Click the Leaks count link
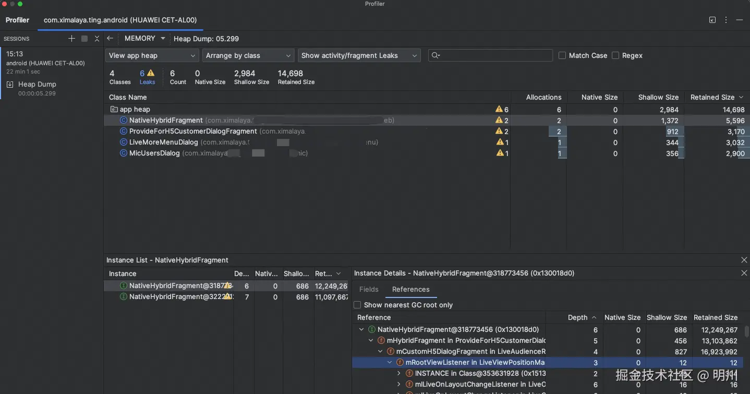750x394 pixels. [x=147, y=77]
